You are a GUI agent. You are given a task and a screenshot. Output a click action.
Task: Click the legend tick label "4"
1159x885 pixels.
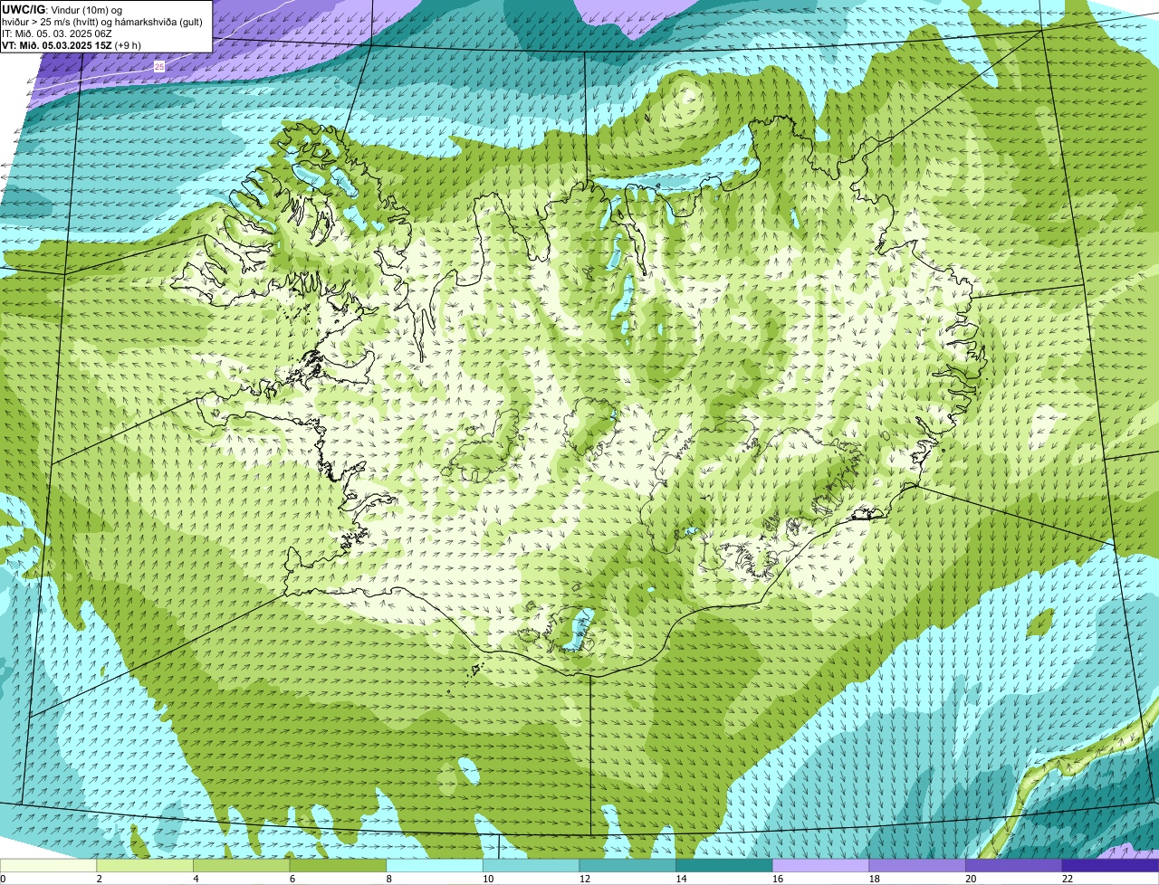pos(196,879)
